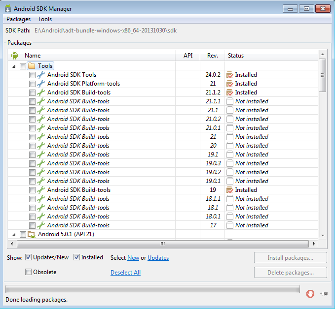
Task: Click the Deselect All link
Action: tap(125, 273)
